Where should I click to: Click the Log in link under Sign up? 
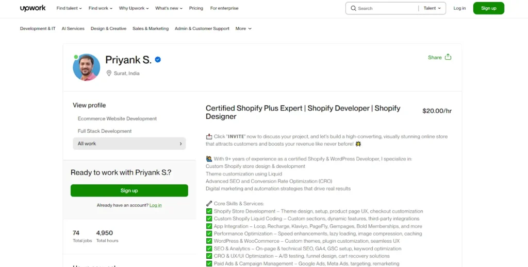click(x=156, y=205)
